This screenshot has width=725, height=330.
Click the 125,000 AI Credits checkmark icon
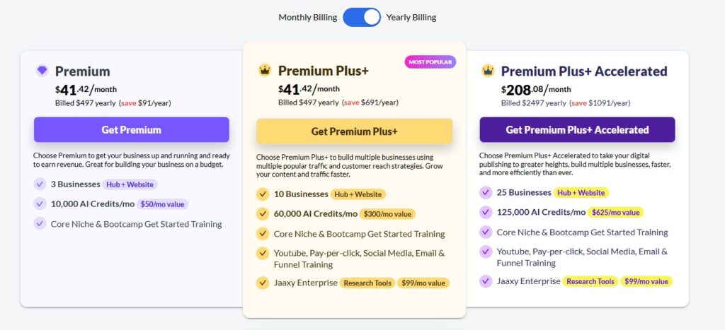[485, 212]
